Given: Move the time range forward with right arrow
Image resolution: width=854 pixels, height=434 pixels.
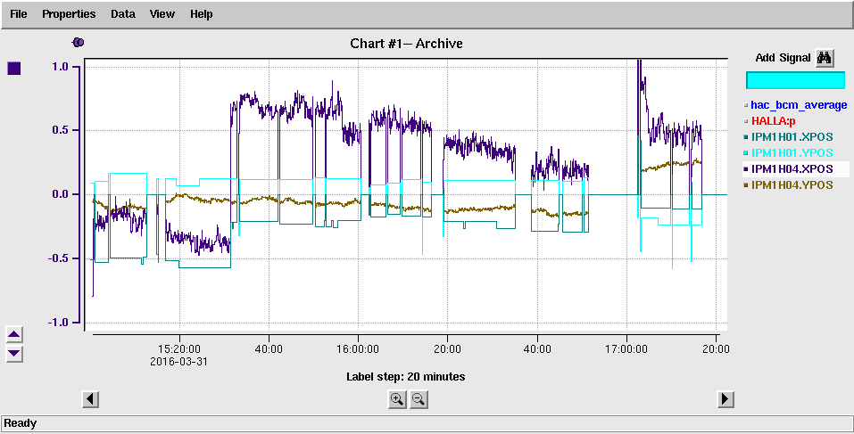Looking at the screenshot, I should coord(725,399).
